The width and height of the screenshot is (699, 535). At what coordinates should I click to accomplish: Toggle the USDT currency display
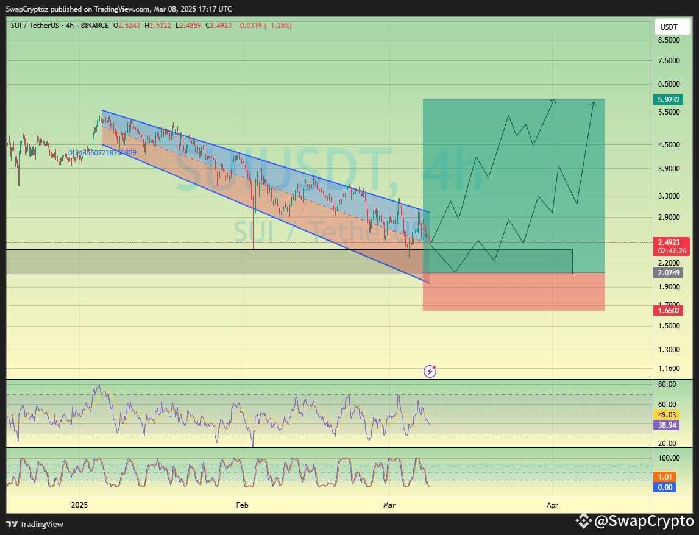coord(672,27)
